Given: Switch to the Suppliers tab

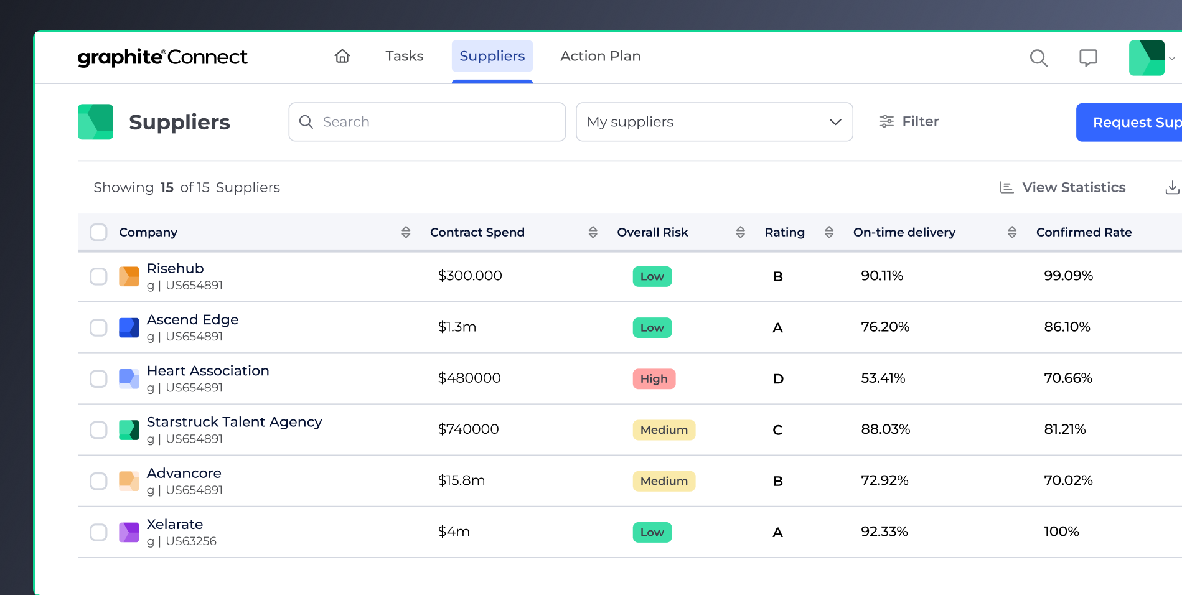Looking at the screenshot, I should click(x=492, y=56).
